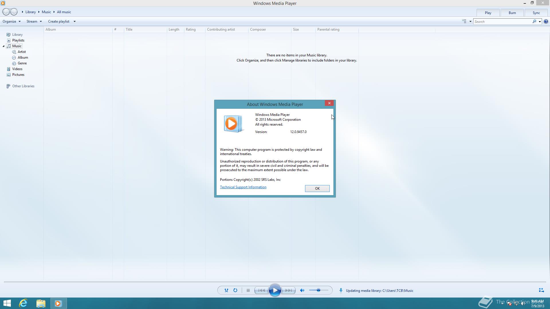The height and width of the screenshot is (309, 550).
Task: Open the Burn tab
Action: (512, 13)
